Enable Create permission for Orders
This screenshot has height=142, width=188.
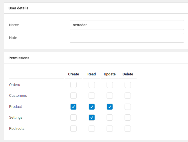(x=73, y=85)
